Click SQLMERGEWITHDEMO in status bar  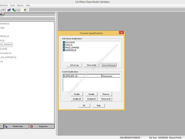tap(130, 138)
